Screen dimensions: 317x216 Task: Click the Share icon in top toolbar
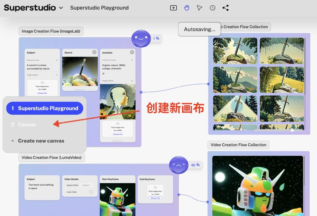point(225,8)
